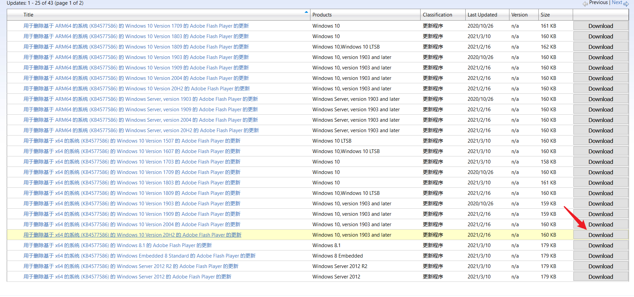Open ARM64 Windows Server version 2004 update link
634x297 pixels.
(x=141, y=120)
